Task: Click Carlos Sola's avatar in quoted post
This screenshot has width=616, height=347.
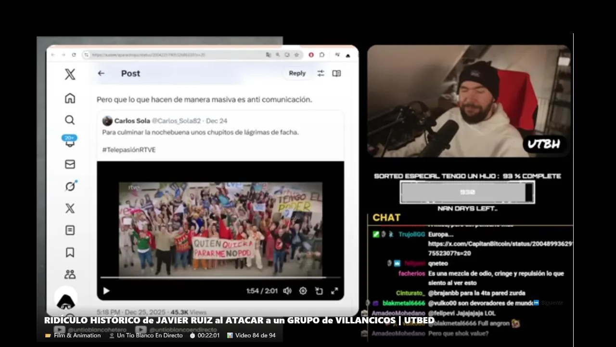Action: [x=107, y=121]
